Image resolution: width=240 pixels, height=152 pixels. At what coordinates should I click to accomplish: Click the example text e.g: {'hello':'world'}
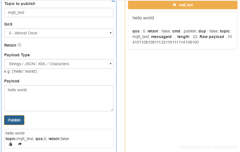coord(21,72)
